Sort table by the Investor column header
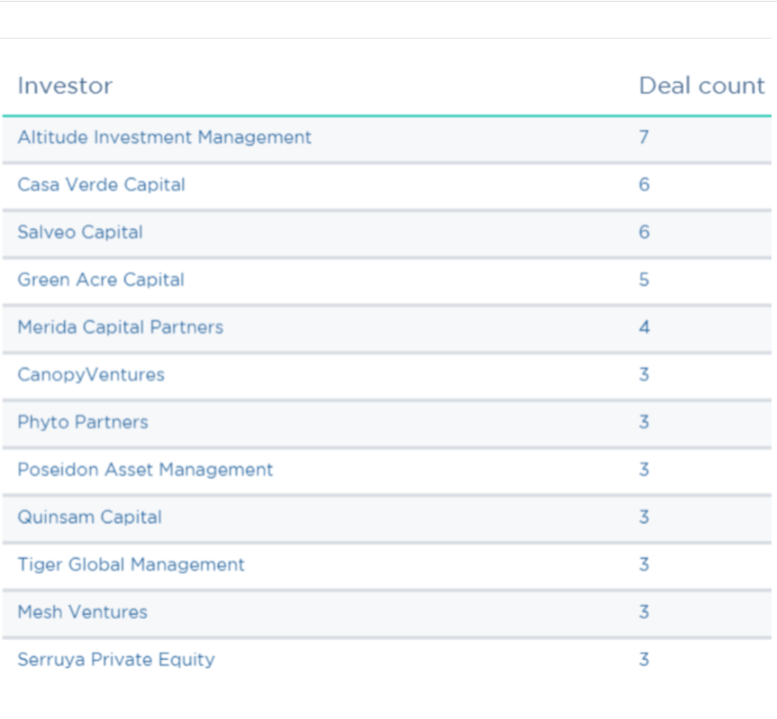The height and width of the screenshot is (719, 777). 64,85
